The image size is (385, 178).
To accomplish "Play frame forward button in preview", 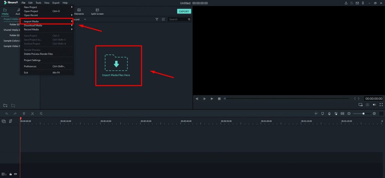I will coord(204,99).
